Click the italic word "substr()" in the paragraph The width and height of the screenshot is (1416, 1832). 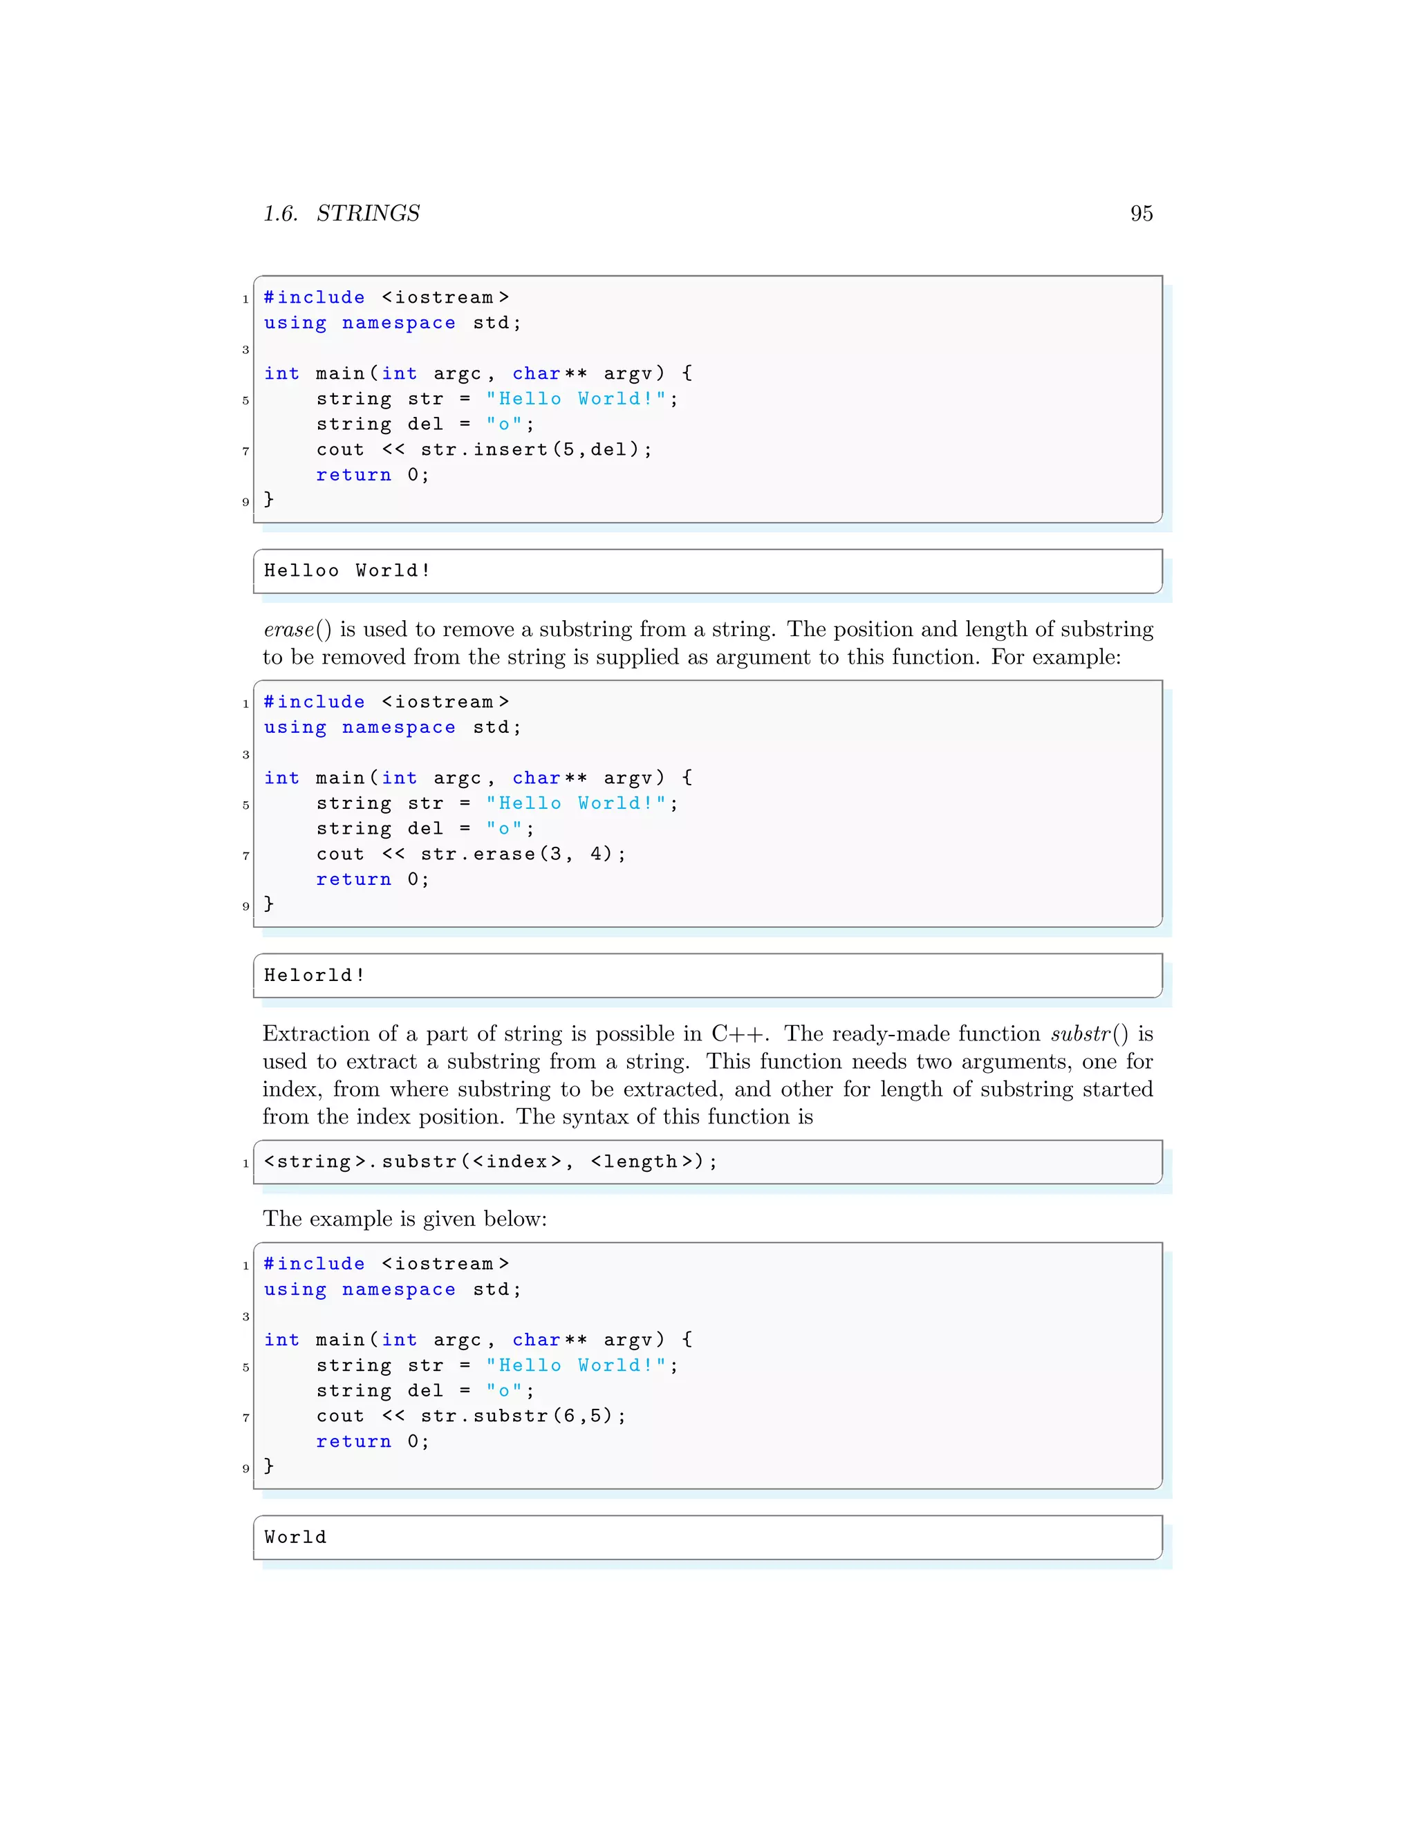pos(1090,1034)
